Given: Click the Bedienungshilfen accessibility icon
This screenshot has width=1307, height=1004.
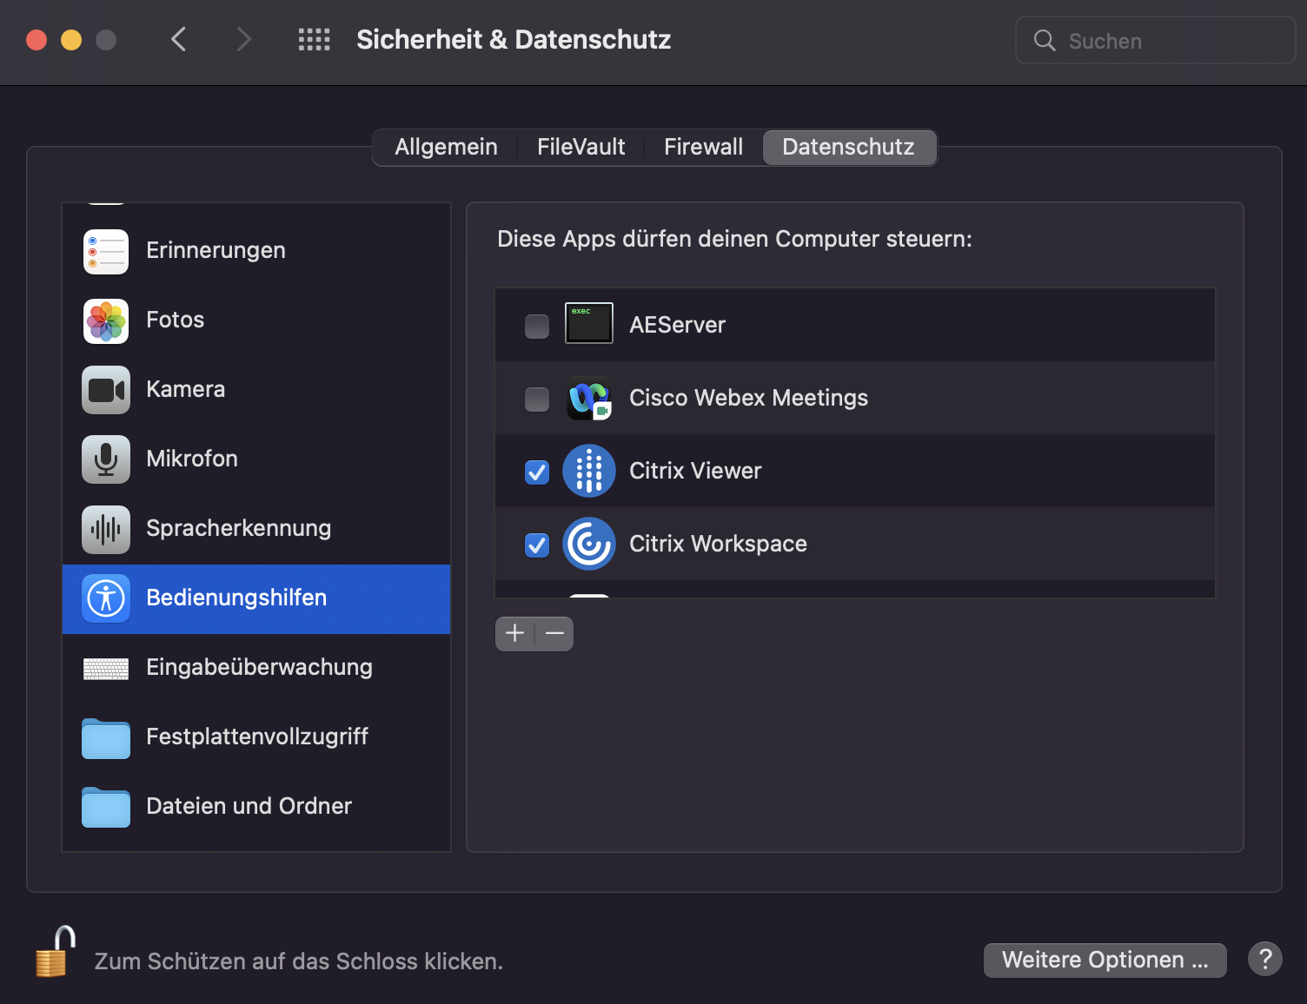Looking at the screenshot, I should [105, 598].
